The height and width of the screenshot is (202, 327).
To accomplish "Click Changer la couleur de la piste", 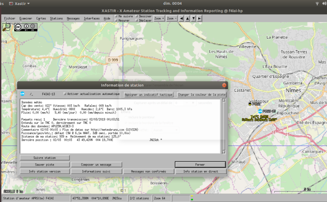I will click(x=201, y=95).
